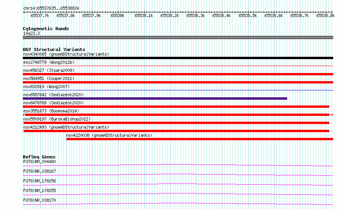Viewport: 344px width, 209px height.
Task: Click the esv2748779 (Wong2012b) label
Action: [x=49, y=62]
